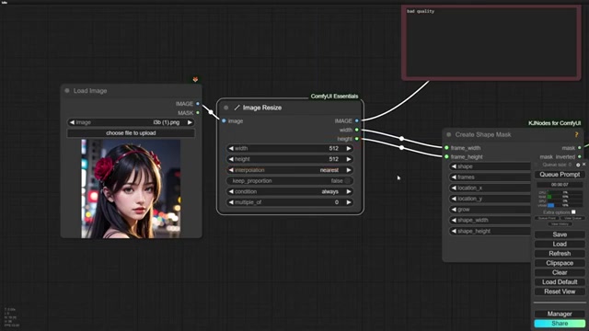Decrease the height value in Image Resize
The image size is (589, 331).
coord(231,159)
